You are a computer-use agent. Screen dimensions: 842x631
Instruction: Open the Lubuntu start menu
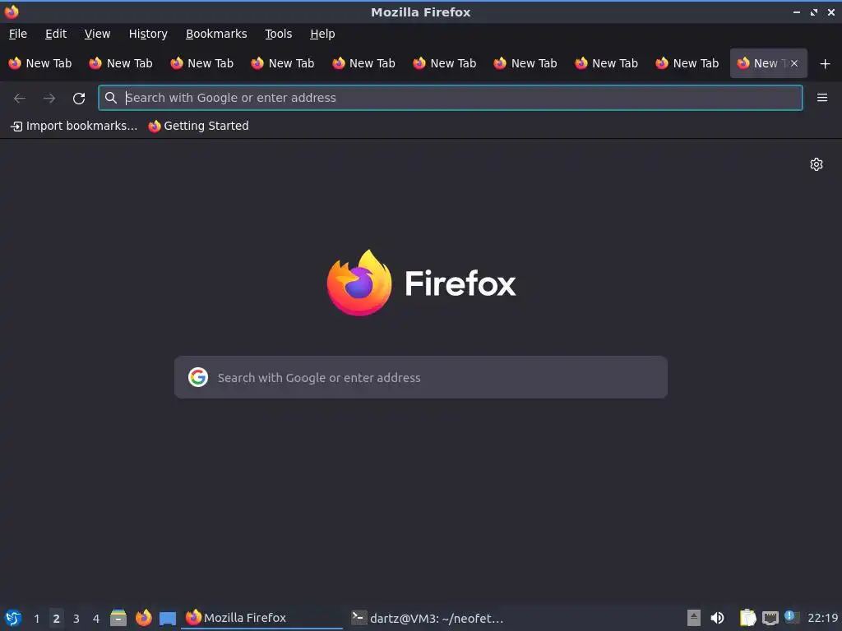(x=13, y=618)
